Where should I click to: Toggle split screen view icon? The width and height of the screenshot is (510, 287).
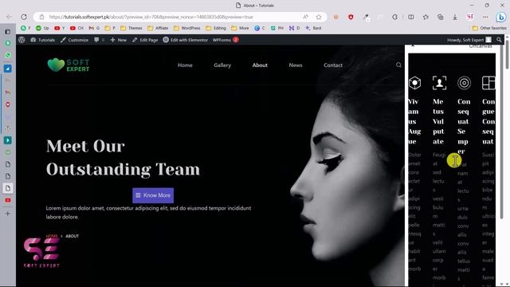click(x=411, y=17)
